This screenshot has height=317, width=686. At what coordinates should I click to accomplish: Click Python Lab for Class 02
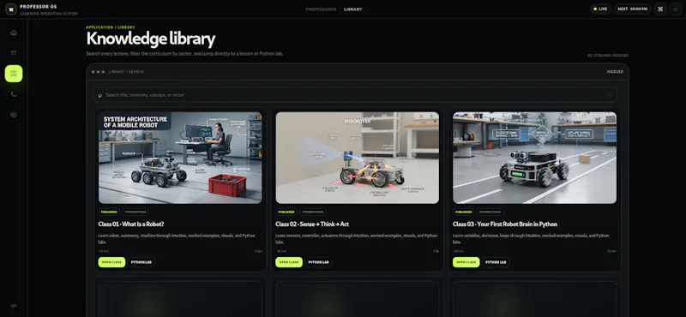click(318, 262)
